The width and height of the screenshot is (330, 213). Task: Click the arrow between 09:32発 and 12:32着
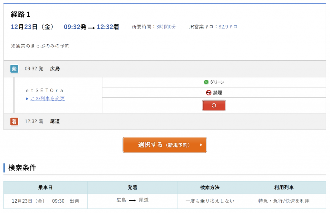point(92,28)
